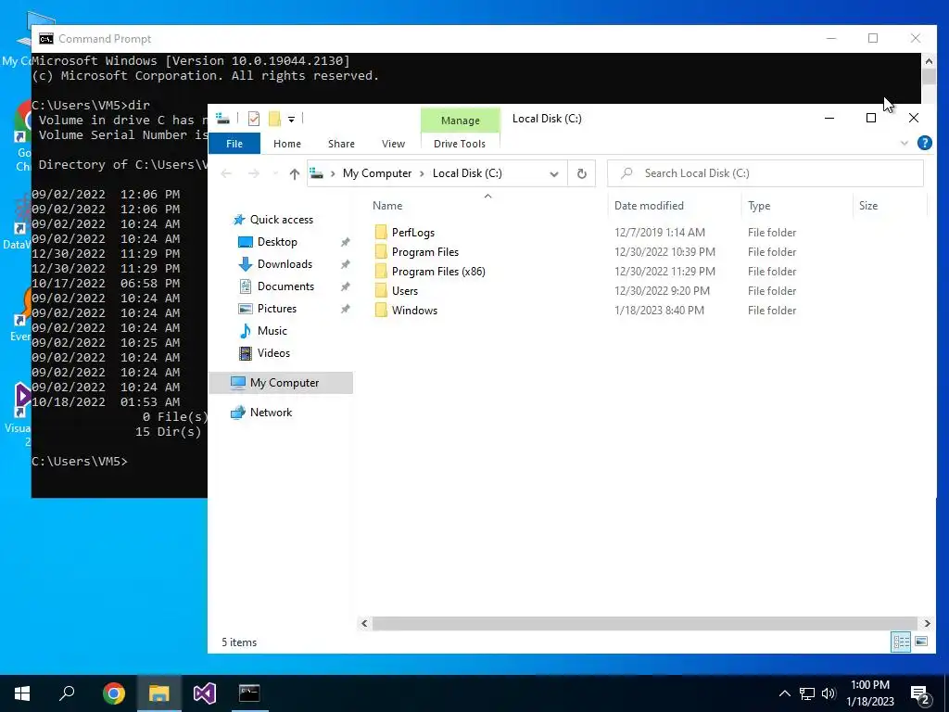Viewport: 949px width, 712px height.
Task: Click the scroll left arrow in file list
Action: pos(364,623)
